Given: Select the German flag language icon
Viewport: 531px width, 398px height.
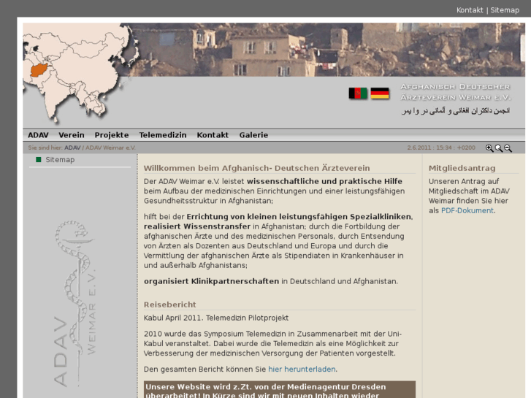Looking at the screenshot, I should pos(380,93).
